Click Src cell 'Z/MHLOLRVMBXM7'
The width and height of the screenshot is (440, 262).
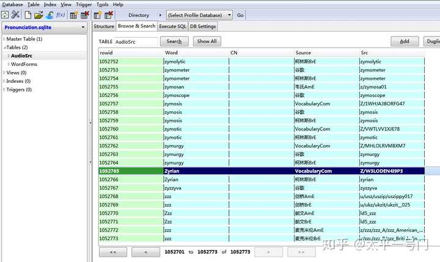(x=392, y=146)
